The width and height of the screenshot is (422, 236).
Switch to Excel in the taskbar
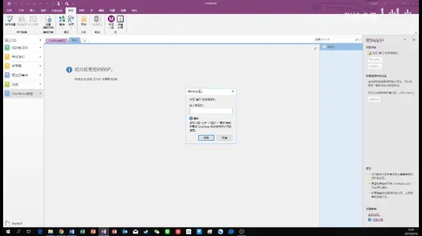tap(82, 232)
